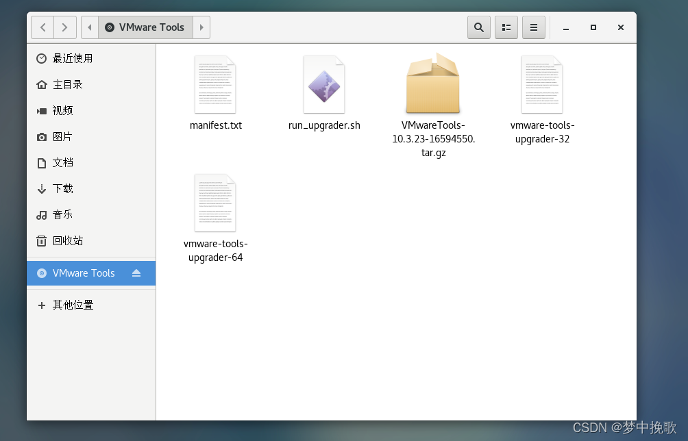Click the camera icon for 图片
Screen dimensions: 688x441
(42, 137)
